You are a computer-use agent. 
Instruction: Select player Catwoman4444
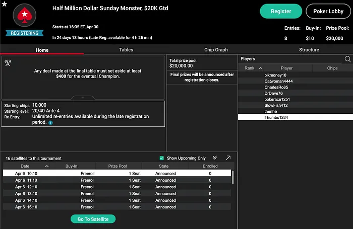pyautogui.click(x=296, y=81)
